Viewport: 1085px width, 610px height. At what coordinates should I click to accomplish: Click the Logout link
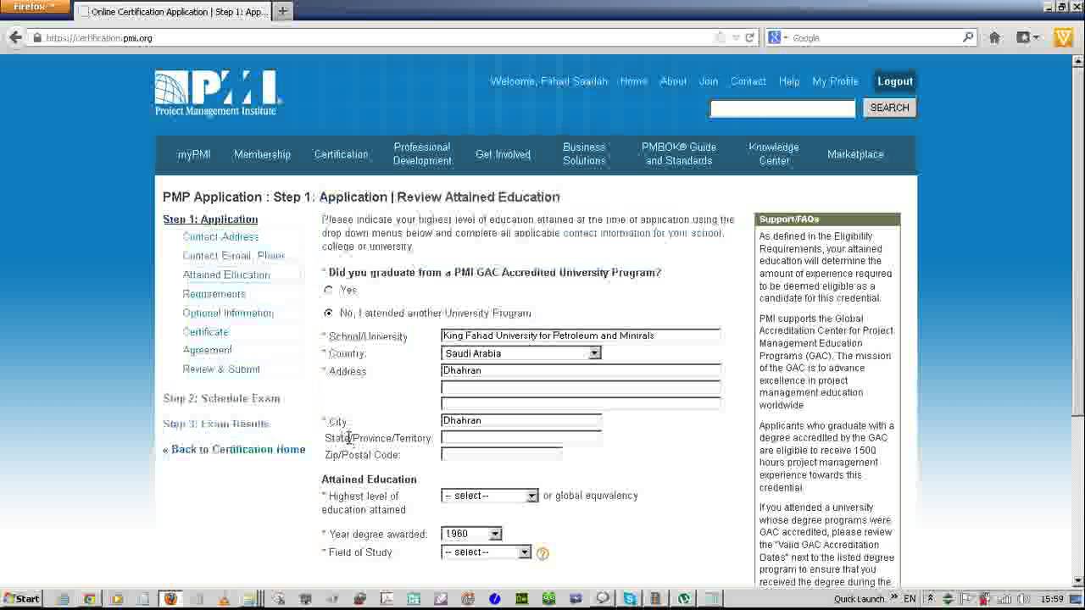click(895, 81)
